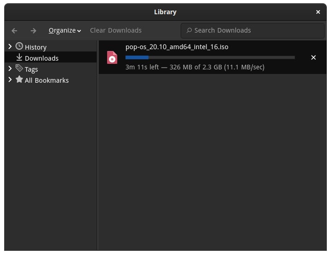Click the Downloads arrow icon
The height and width of the screenshot is (255, 331).
tap(19, 57)
